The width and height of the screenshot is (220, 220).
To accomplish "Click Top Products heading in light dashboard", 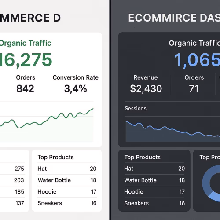I will [56, 157].
